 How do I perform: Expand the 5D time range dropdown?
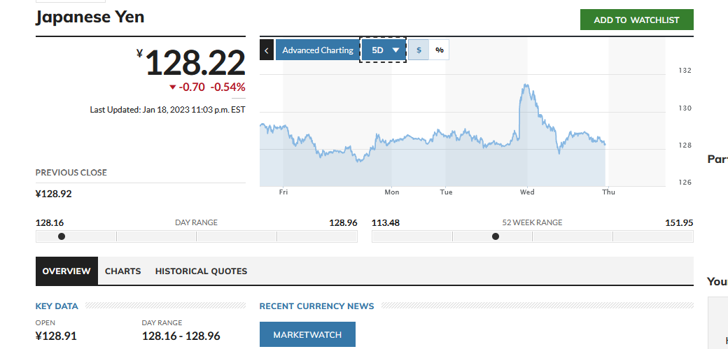[x=384, y=50]
